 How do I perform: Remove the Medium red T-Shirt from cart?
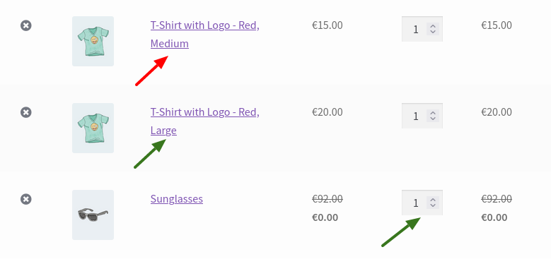[x=26, y=25]
